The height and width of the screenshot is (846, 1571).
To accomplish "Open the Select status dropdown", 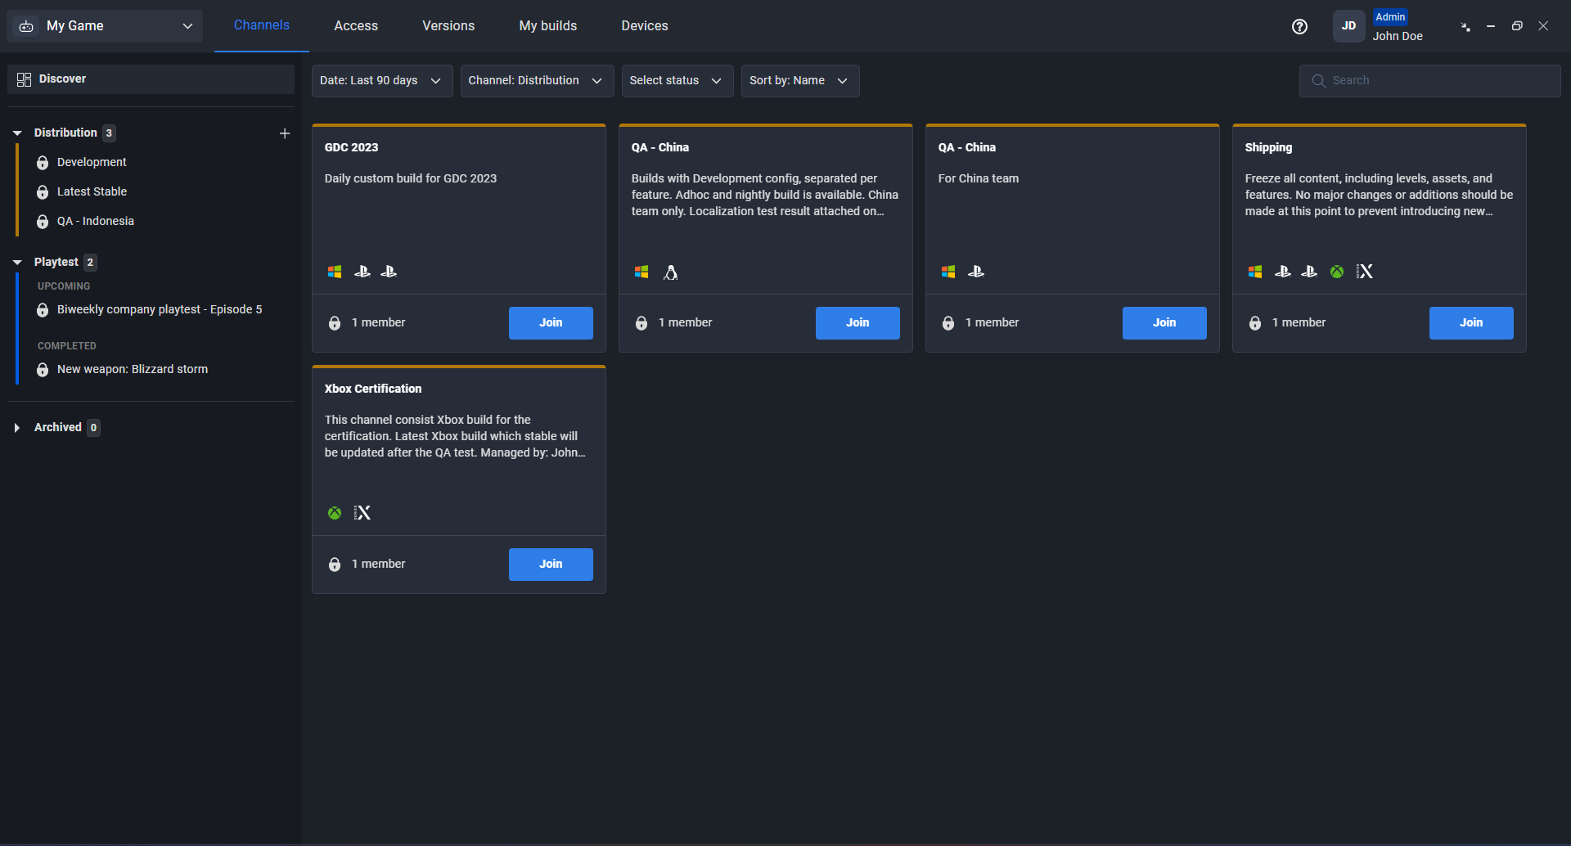I will [677, 81].
